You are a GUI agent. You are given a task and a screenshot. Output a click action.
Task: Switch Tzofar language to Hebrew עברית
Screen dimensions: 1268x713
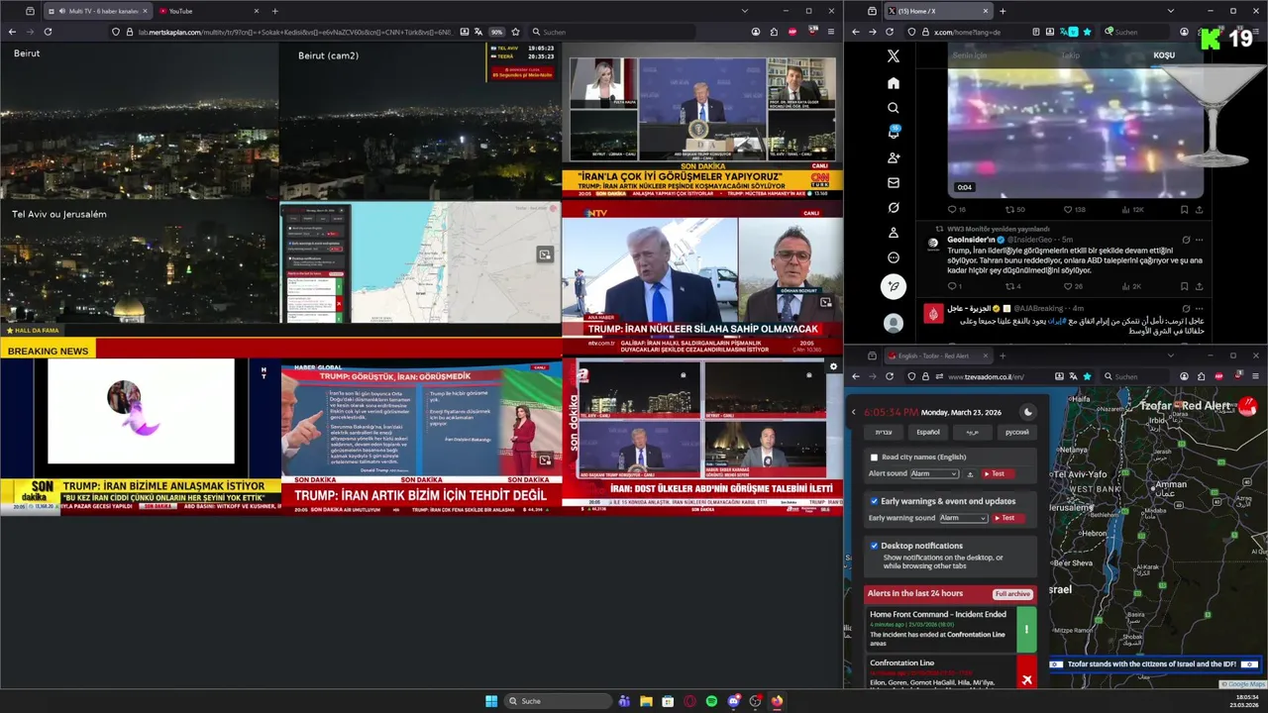click(883, 432)
